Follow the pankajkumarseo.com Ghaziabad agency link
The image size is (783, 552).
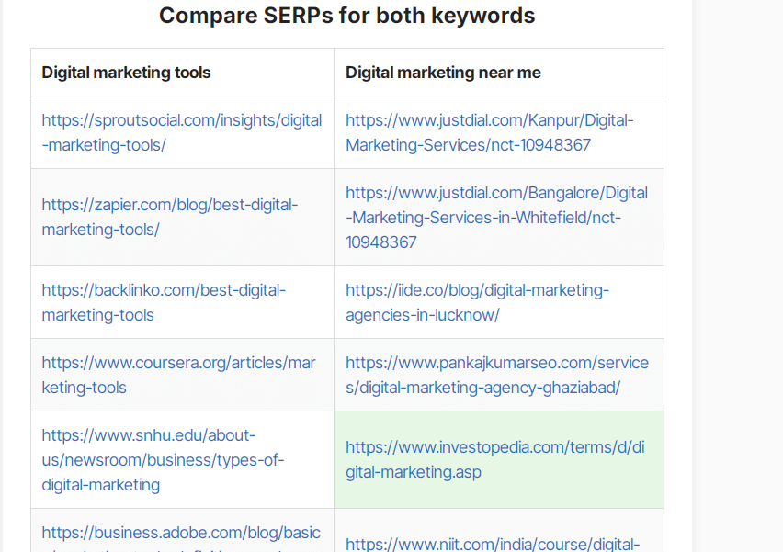pyautogui.click(x=497, y=375)
